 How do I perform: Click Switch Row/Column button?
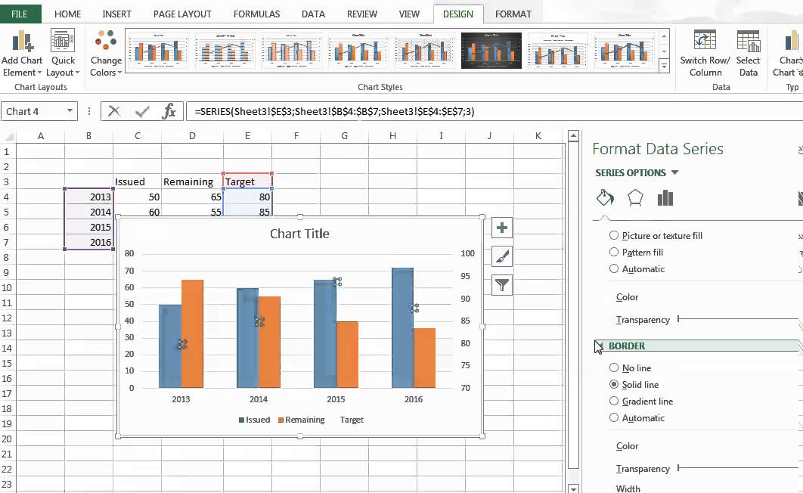(x=705, y=53)
